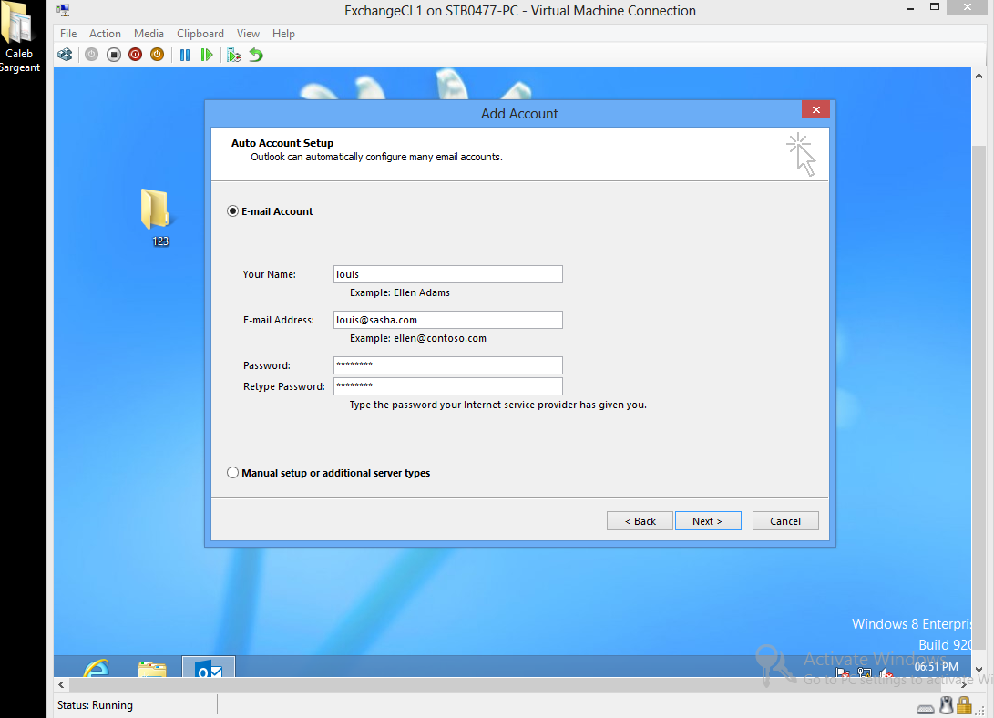Open the Clipboard menu
The height and width of the screenshot is (718, 994).
(x=200, y=34)
